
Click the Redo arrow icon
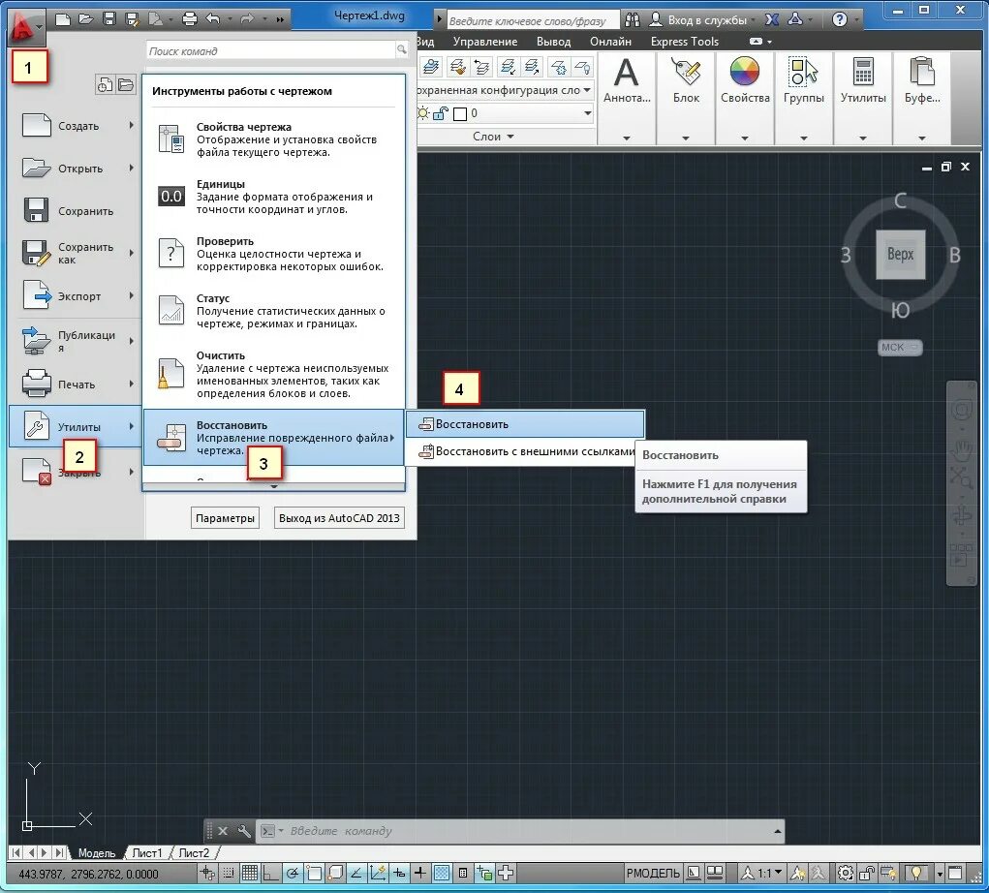(247, 19)
